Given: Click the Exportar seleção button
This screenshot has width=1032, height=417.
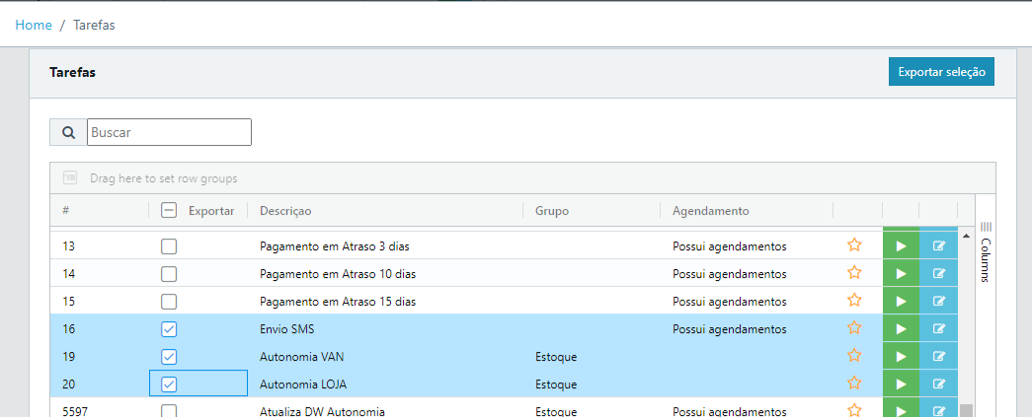Looking at the screenshot, I should click(941, 72).
